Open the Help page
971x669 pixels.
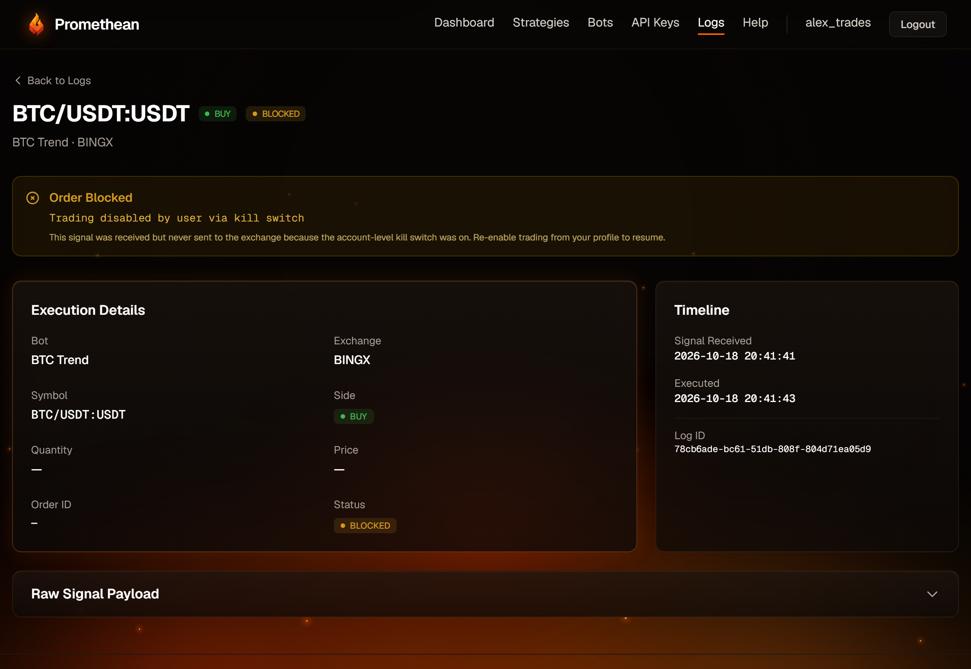coord(755,23)
